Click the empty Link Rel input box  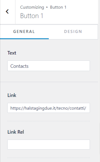49,144
